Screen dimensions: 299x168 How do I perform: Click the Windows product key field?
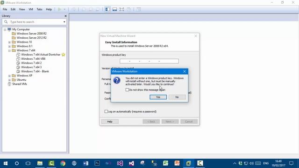149,61
